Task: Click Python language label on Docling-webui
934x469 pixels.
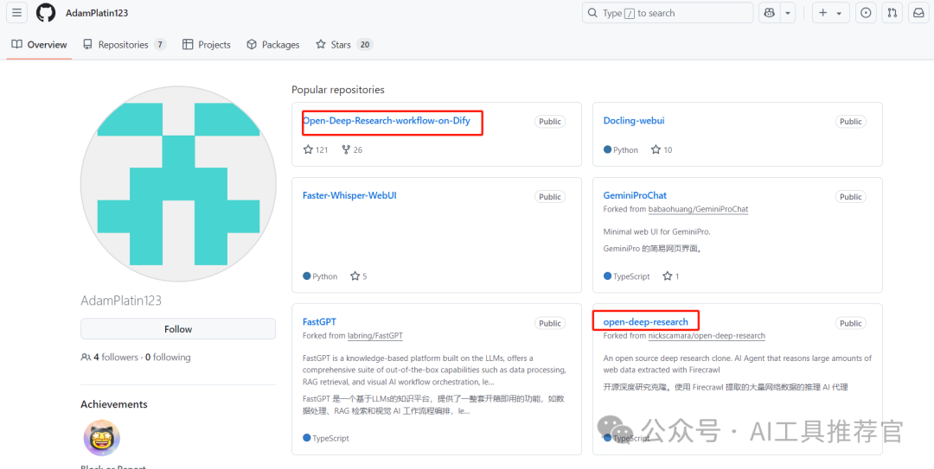Action: [621, 149]
